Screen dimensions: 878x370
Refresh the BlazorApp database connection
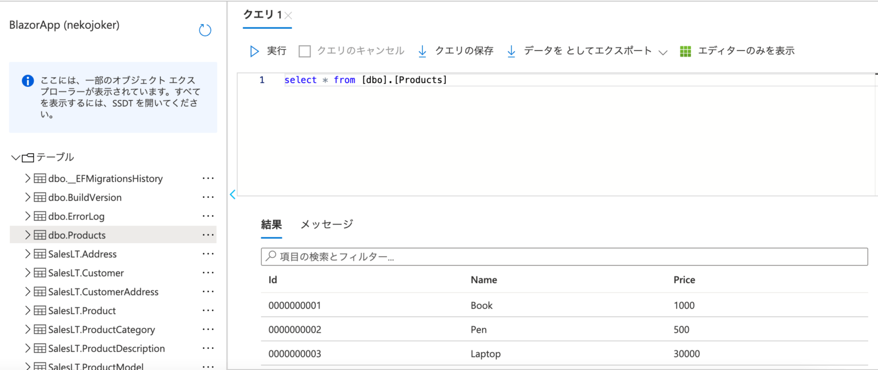(205, 30)
